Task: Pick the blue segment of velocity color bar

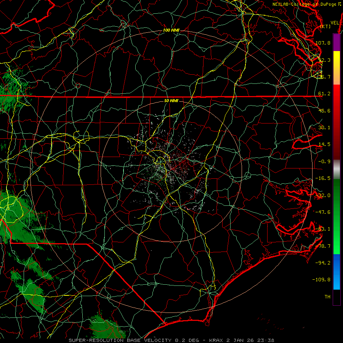Action: coord(337,272)
